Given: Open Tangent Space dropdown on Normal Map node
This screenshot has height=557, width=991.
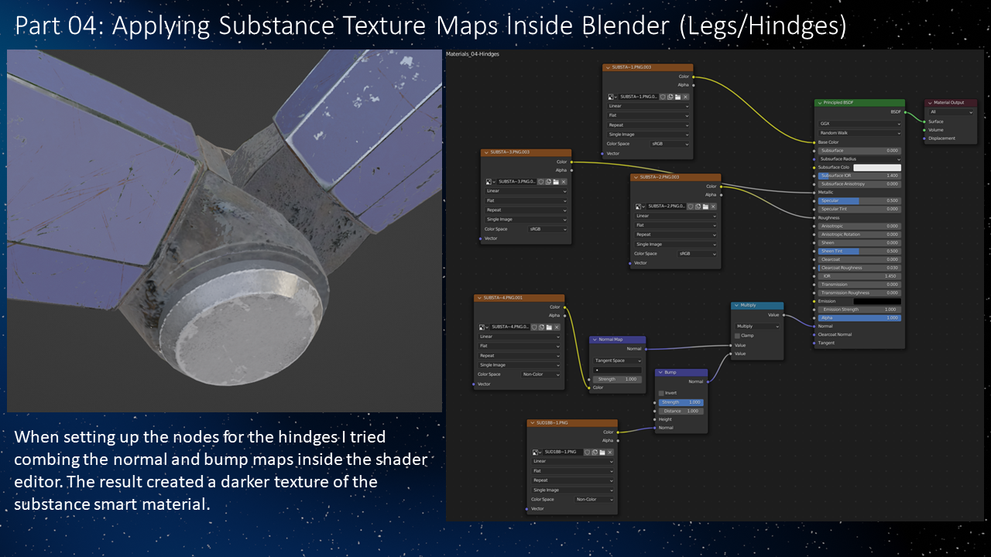Looking at the screenshot, I should tap(617, 361).
